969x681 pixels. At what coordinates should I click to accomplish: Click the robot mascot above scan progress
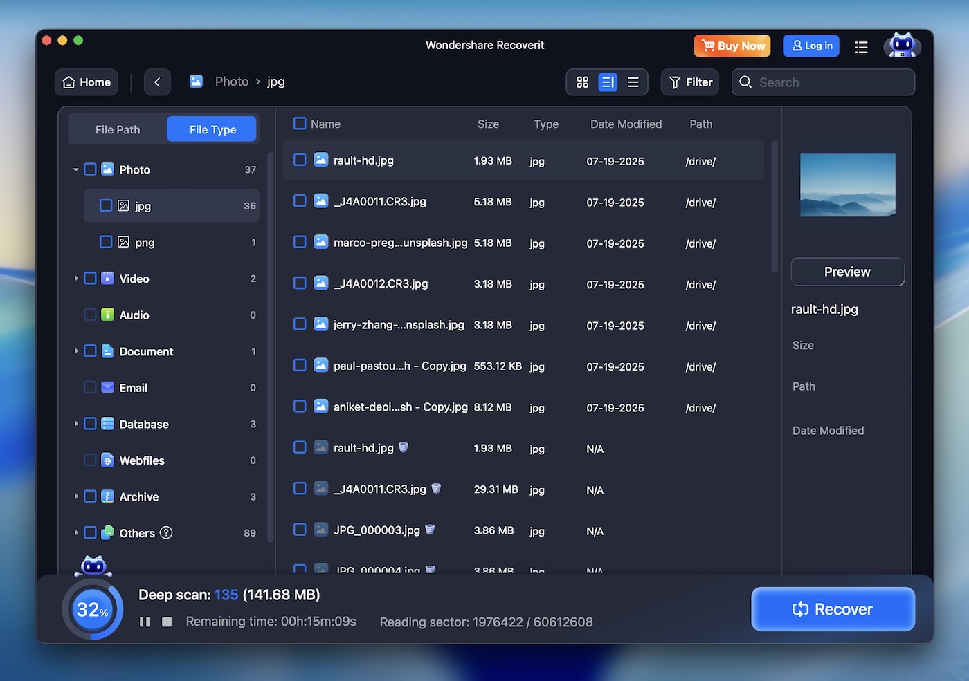[x=93, y=566]
